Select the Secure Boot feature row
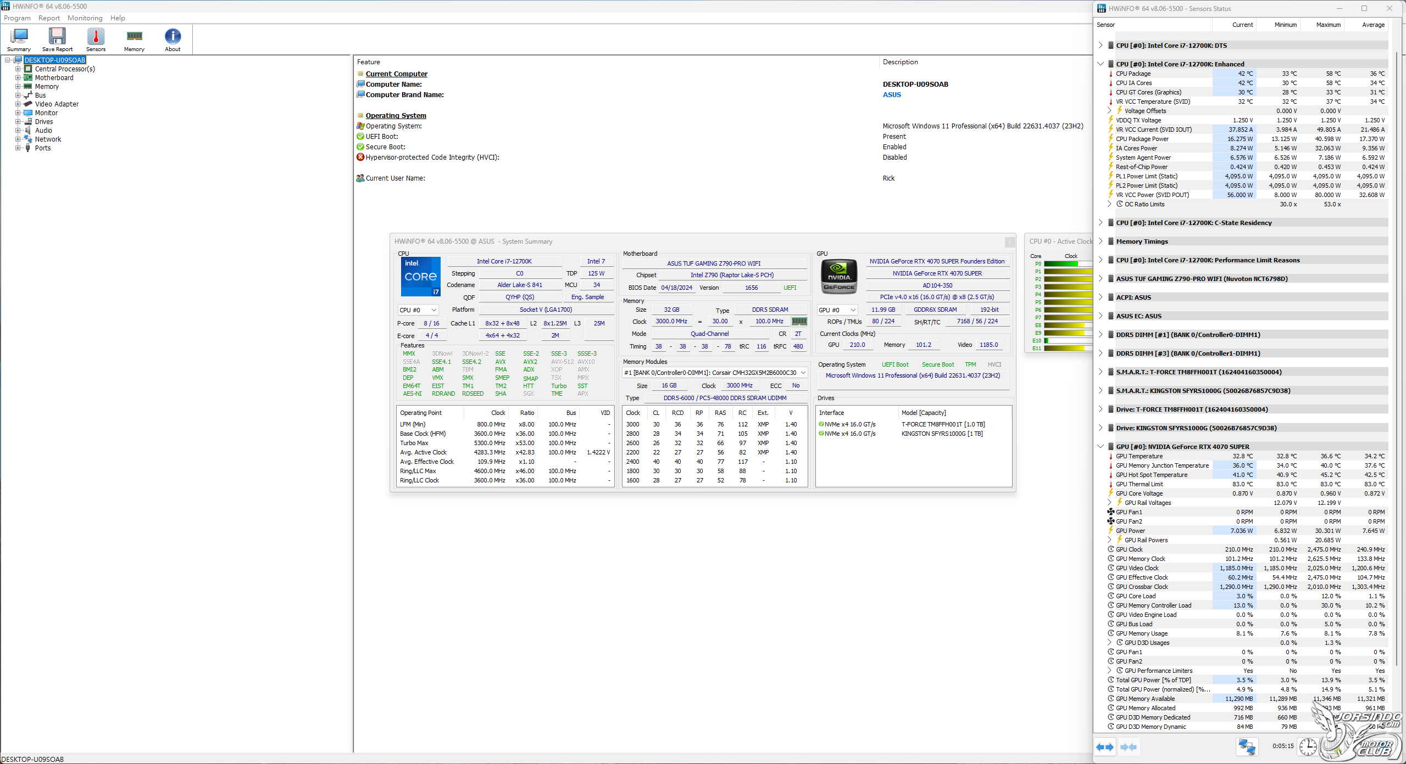The width and height of the screenshot is (1406, 764). (723, 147)
